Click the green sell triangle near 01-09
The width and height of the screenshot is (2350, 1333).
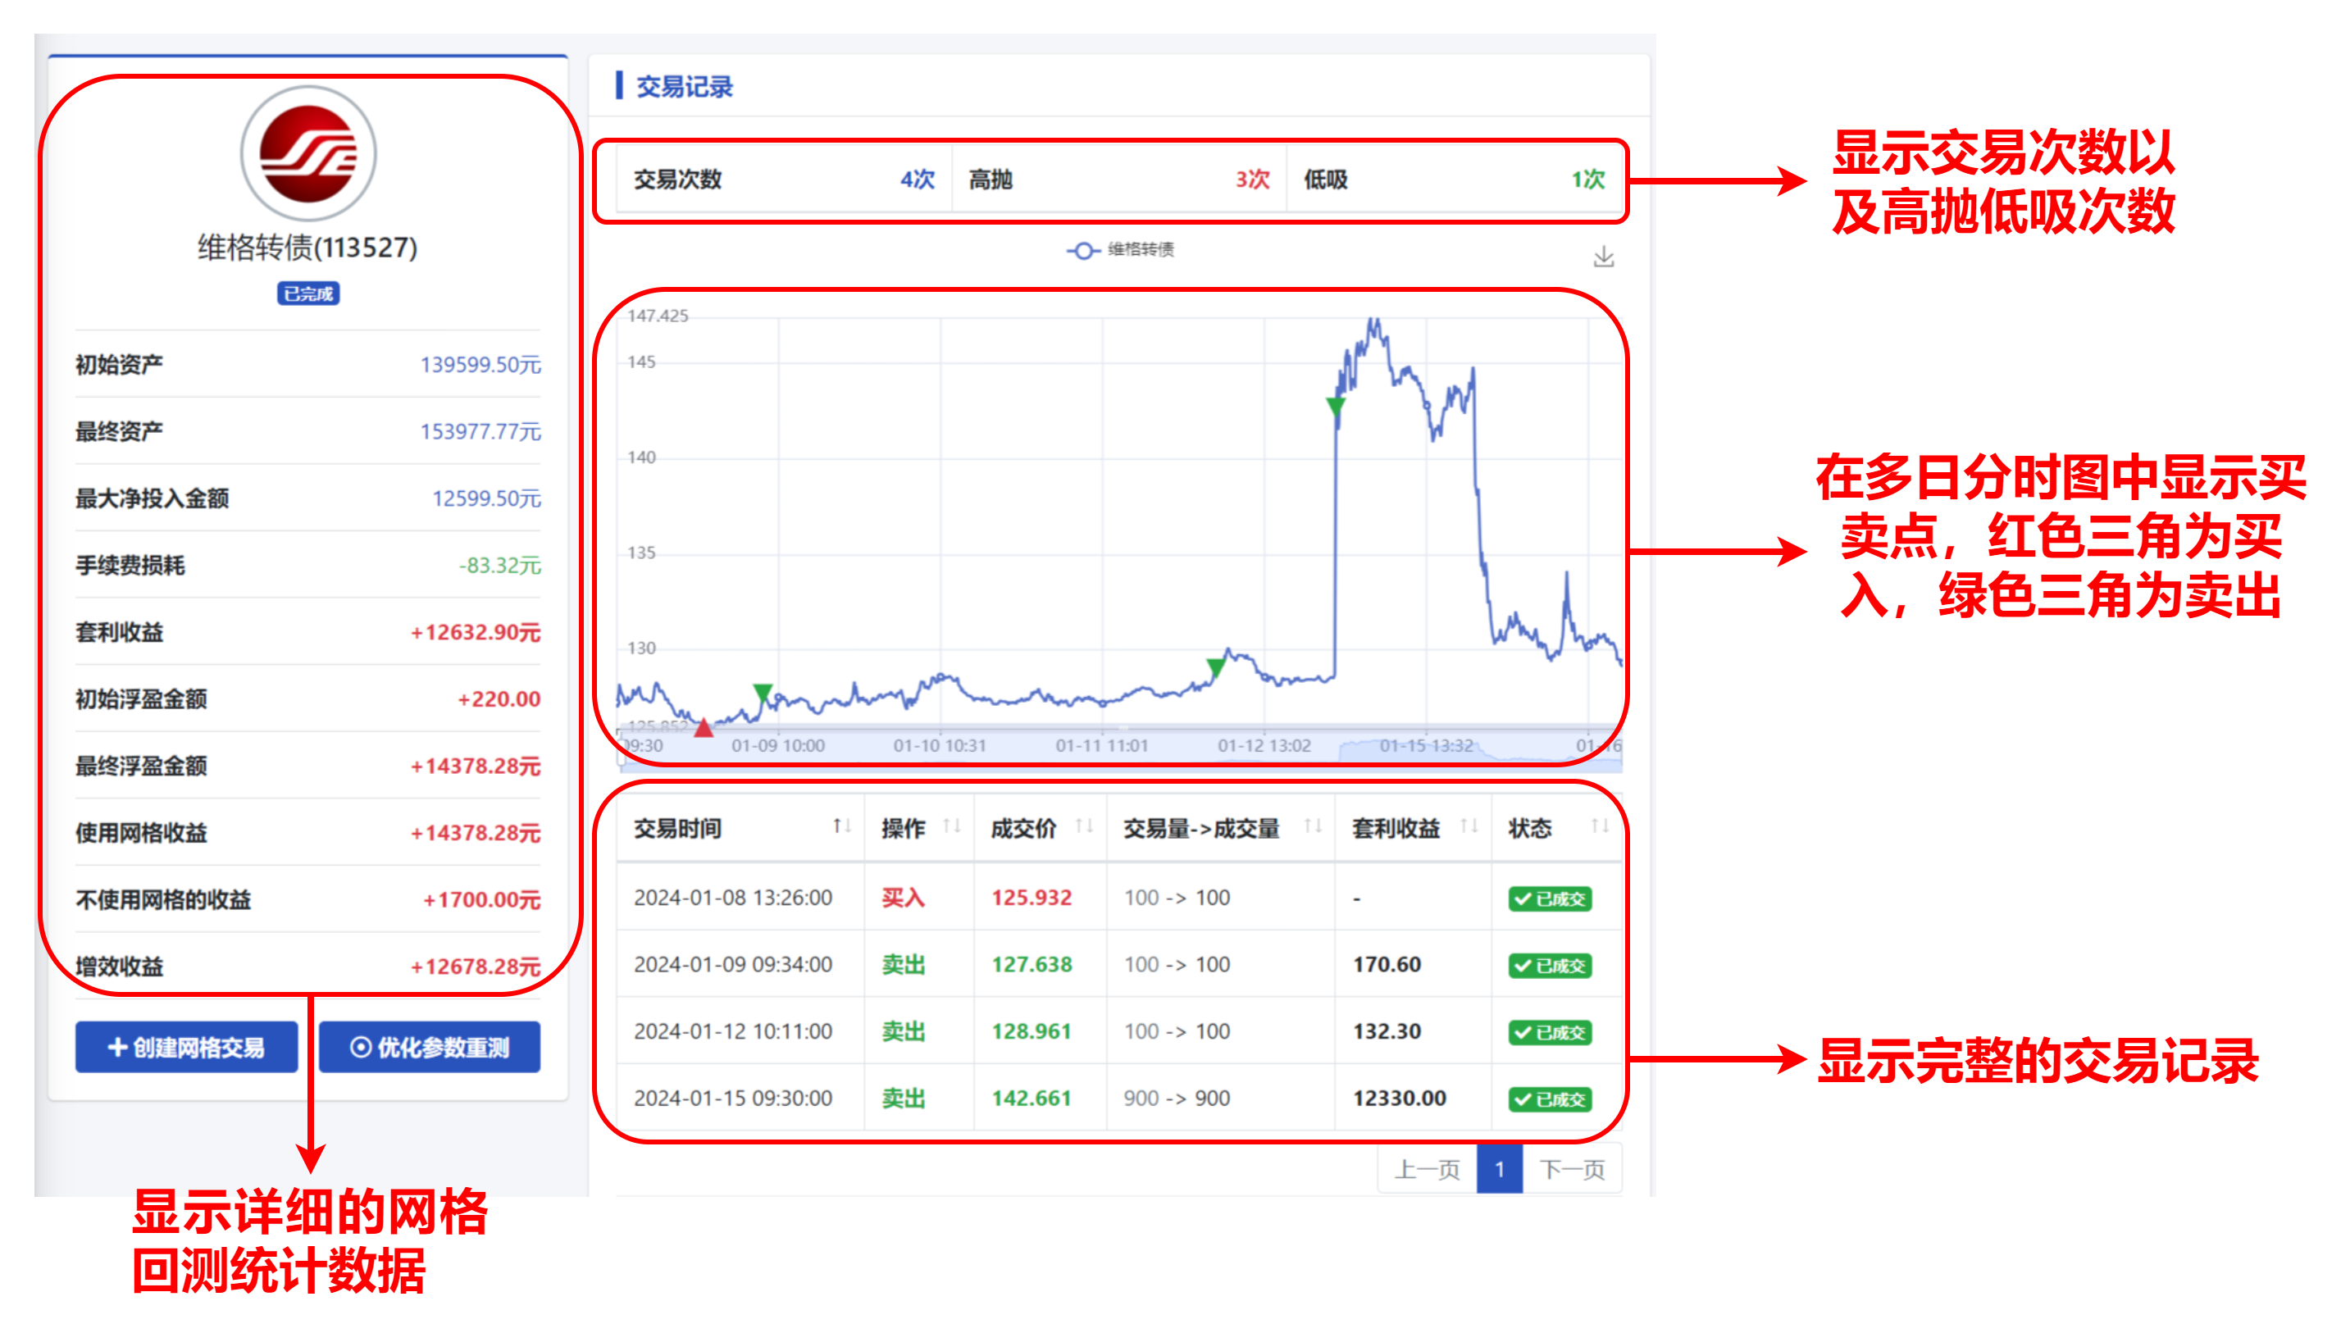point(763,692)
